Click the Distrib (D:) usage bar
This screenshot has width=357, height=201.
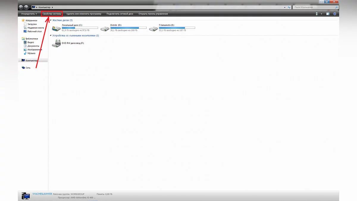pos(128,28)
